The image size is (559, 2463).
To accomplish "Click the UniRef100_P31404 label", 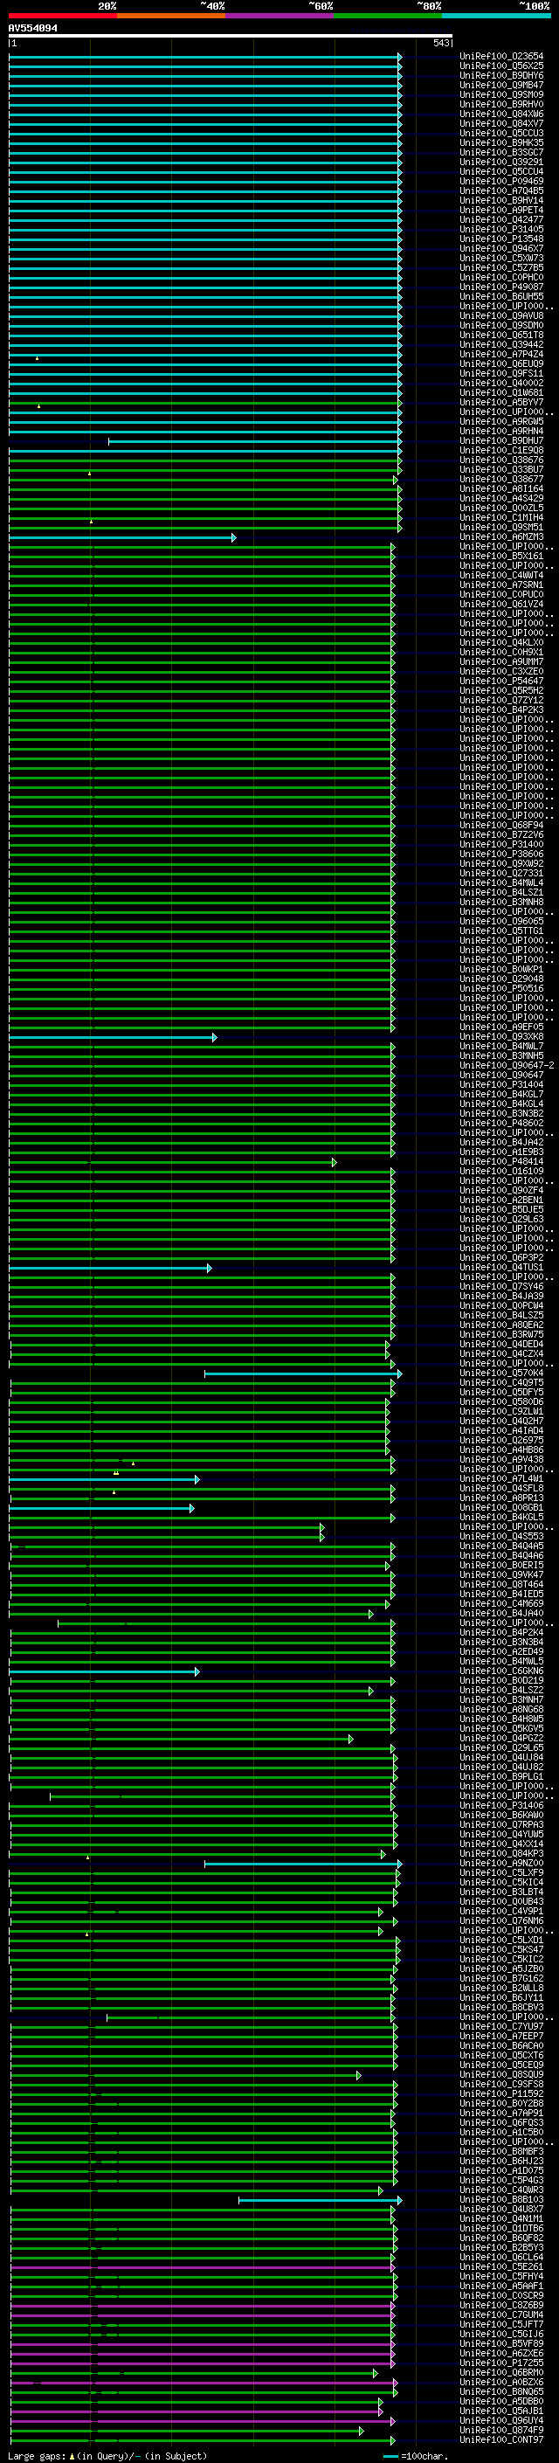I will [x=500, y=1085].
